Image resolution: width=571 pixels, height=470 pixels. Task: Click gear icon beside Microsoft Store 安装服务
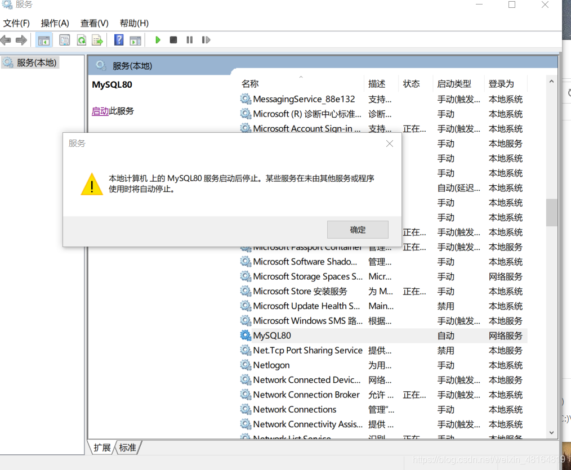(246, 291)
